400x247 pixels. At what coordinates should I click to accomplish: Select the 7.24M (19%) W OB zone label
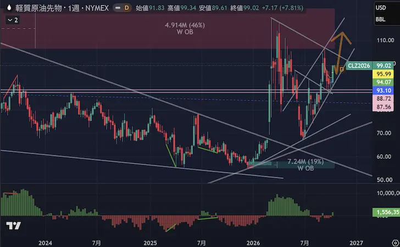pos(305,165)
